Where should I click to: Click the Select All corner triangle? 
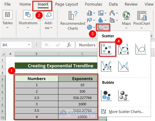tap(3, 54)
